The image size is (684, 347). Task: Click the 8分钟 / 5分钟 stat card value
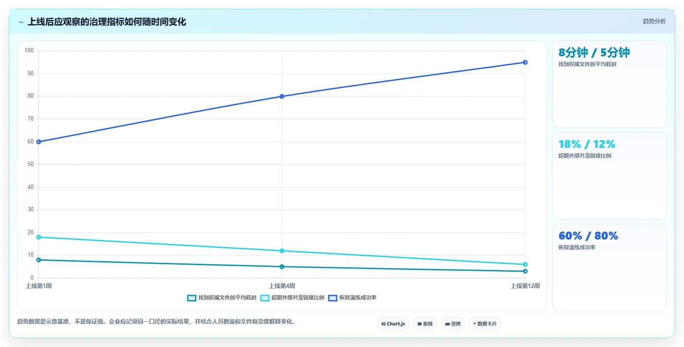coord(594,52)
